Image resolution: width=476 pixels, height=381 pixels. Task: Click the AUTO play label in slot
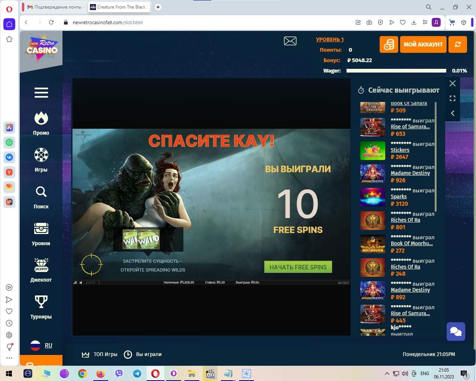point(90,283)
